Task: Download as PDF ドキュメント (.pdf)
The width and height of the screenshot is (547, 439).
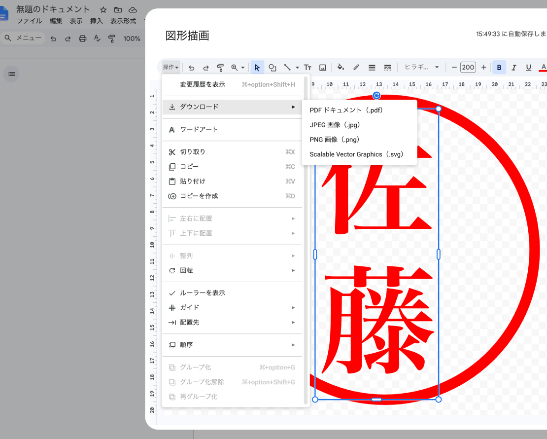Action: tap(360, 110)
